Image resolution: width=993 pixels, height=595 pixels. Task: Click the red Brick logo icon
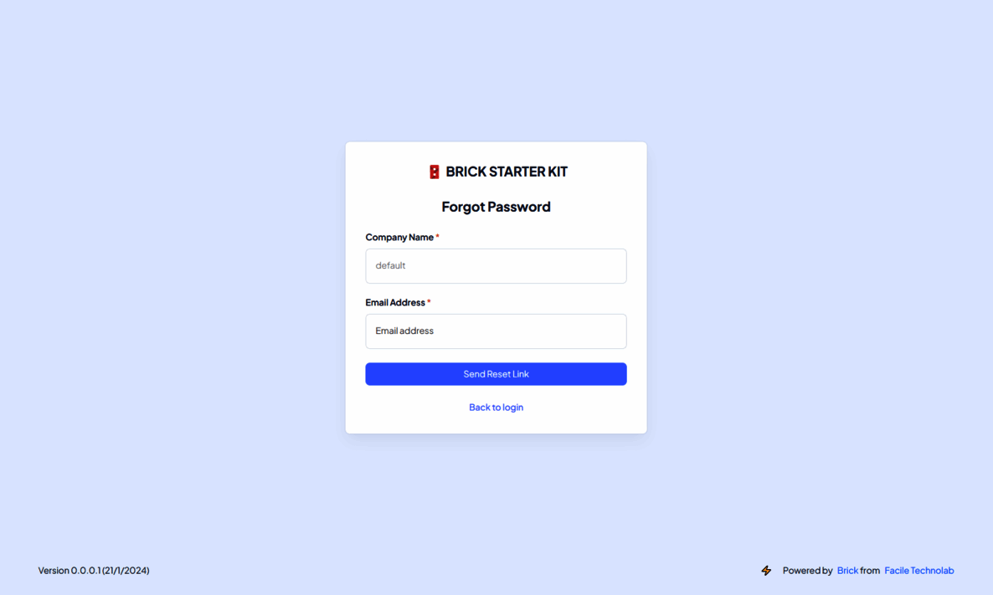pyautogui.click(x=435, y=172)
